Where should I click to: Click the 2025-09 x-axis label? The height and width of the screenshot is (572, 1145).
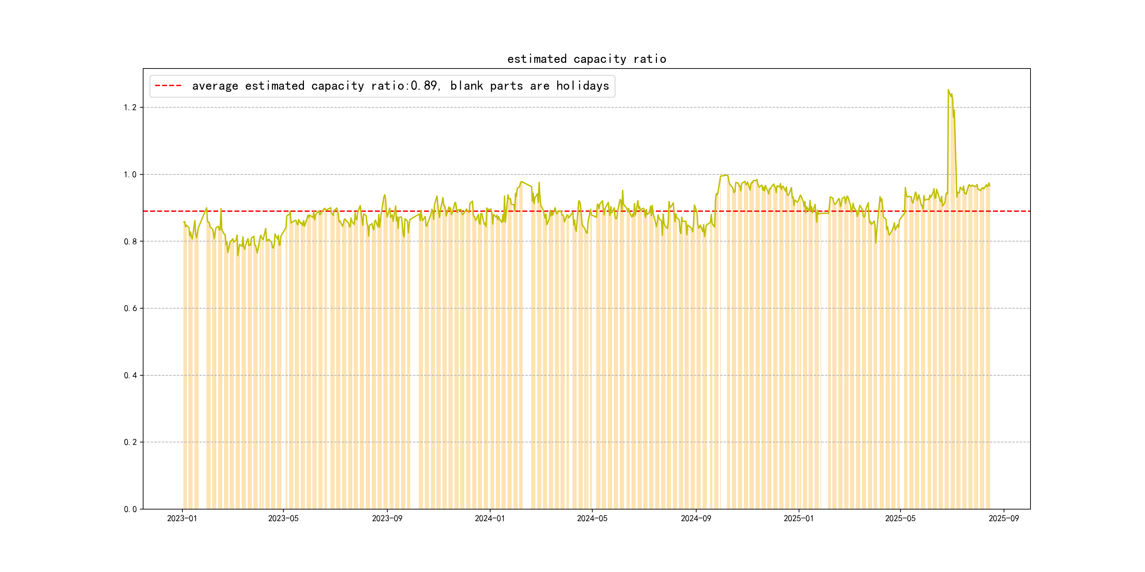coord(1004,518)
